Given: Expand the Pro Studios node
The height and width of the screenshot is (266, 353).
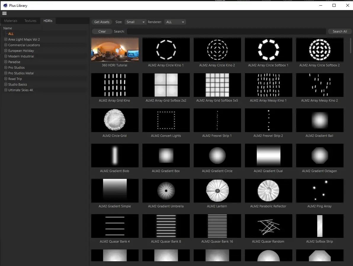Looking at the screenshot, I should tap(6, 67).
